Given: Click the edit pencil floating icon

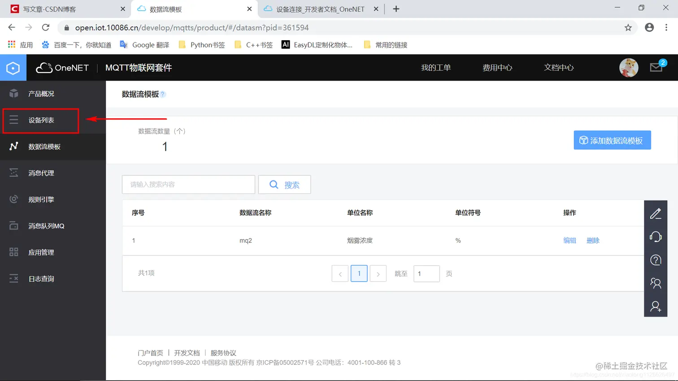Looking at the screenshot, I should click(656, 214).
